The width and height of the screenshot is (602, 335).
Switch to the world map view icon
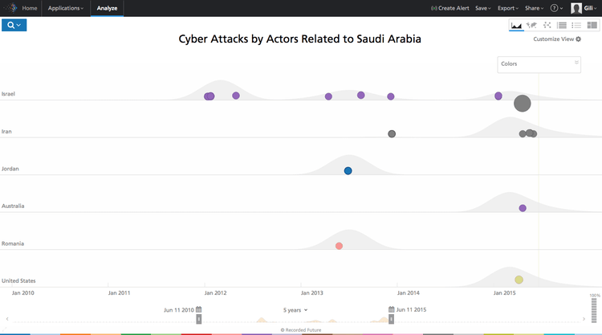[531, 26]
